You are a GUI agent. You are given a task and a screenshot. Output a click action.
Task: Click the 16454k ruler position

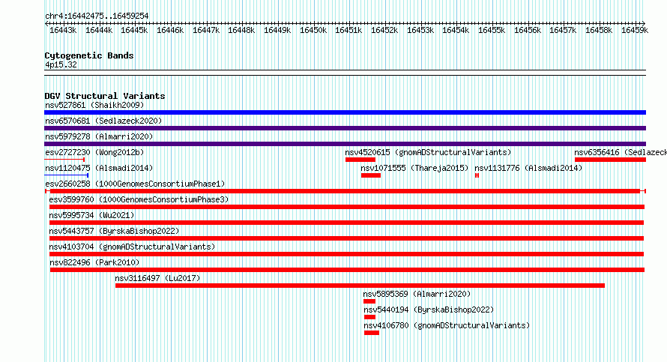tap(456, 30)
